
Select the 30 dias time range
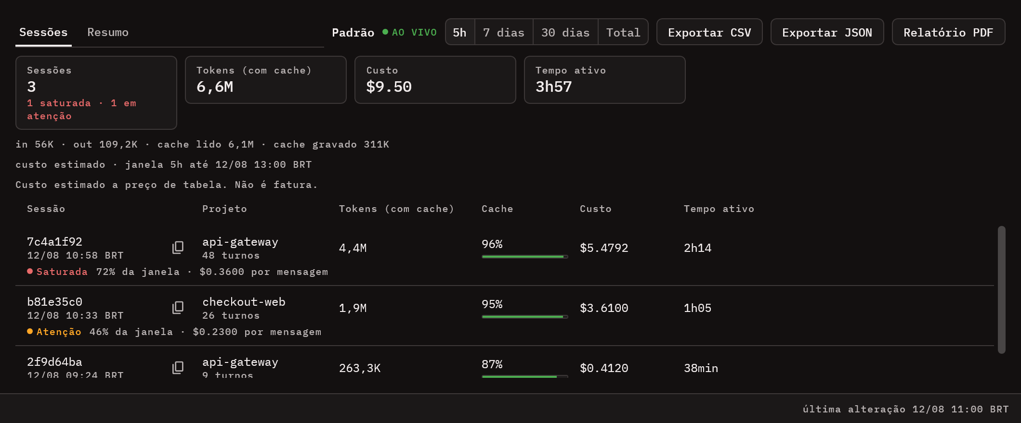[x=565, y=32]
